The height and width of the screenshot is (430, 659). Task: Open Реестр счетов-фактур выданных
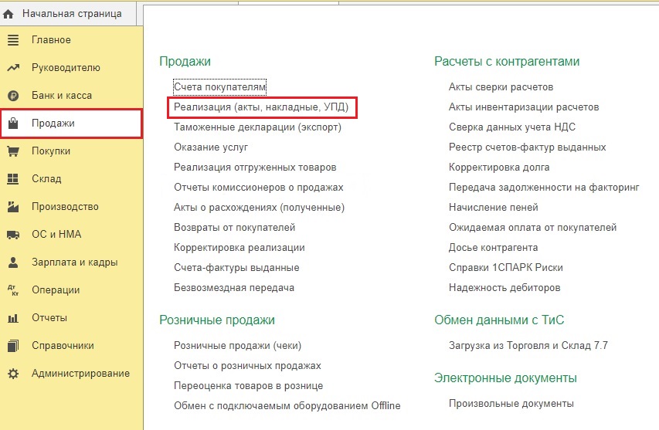tap(528, 147)
